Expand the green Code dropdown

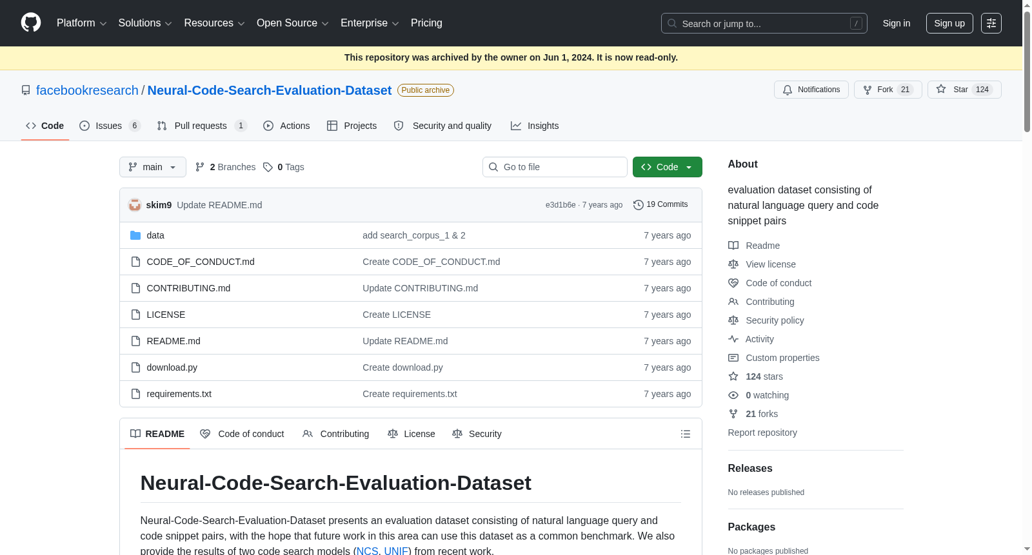point(667,167)
